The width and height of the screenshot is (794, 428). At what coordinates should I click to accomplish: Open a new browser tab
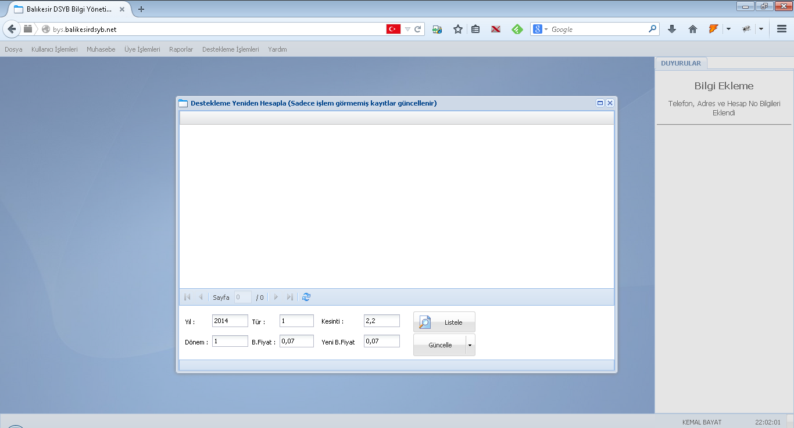click(x=141, y=9)
